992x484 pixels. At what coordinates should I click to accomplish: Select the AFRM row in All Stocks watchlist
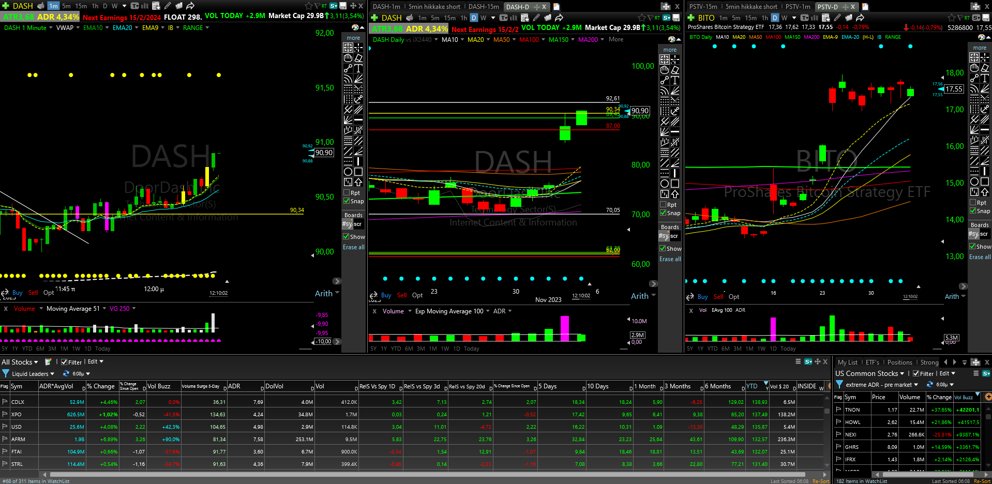click(412, 439)
